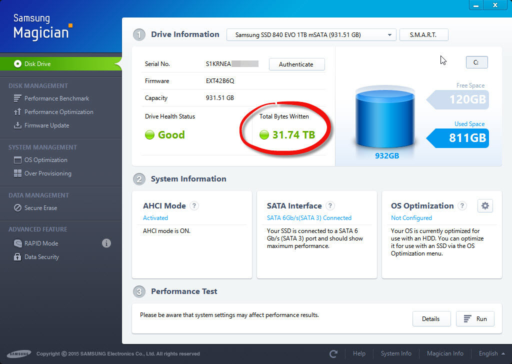Open Secure Erase page

[x=40, y=208]
